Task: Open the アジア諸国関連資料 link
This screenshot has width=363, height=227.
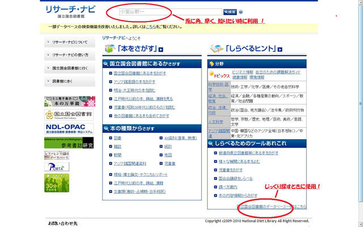Action: click(130, 163)
